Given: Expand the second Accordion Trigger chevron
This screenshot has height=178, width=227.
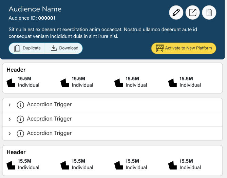Looking at the screenshot, I should 10,119.
